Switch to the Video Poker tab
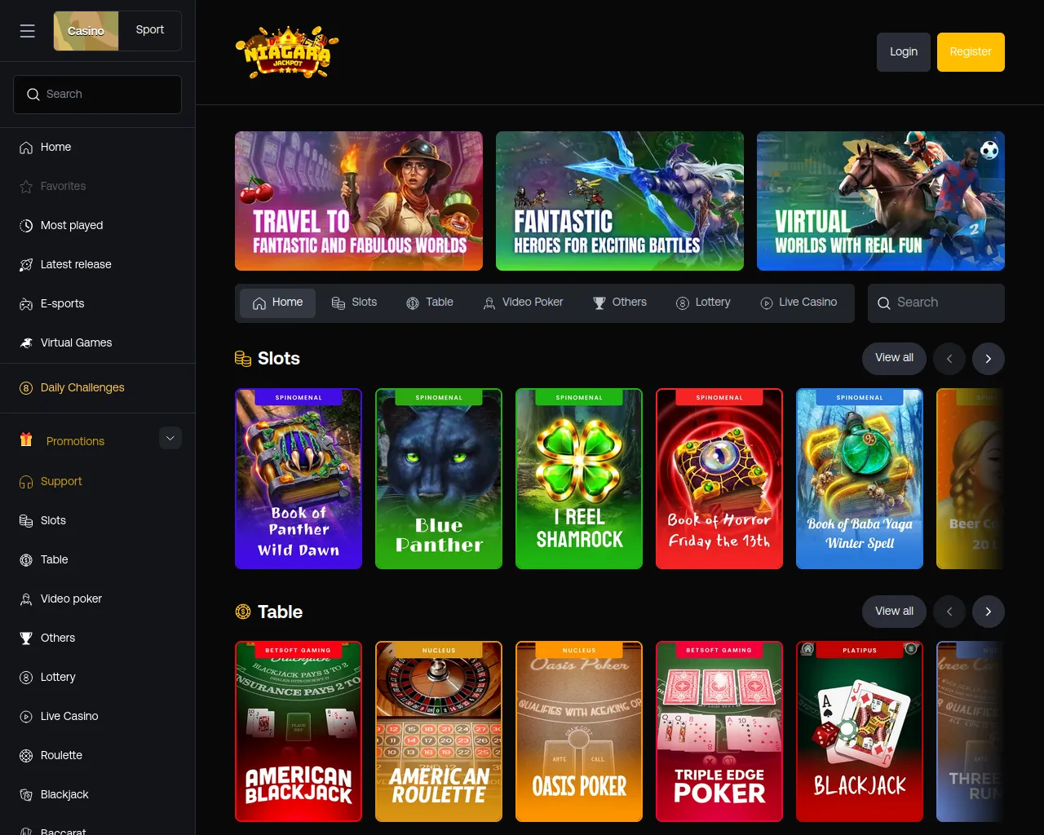 click(x=523, y=303)
